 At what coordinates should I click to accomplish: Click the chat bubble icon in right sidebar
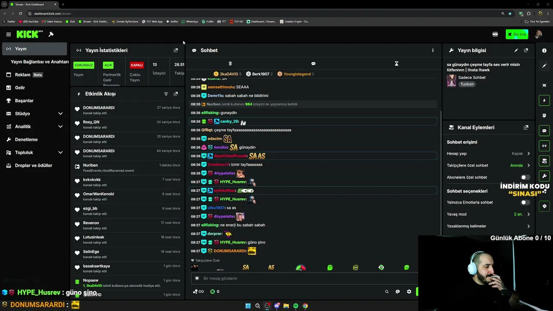click(x=544, y=131)
